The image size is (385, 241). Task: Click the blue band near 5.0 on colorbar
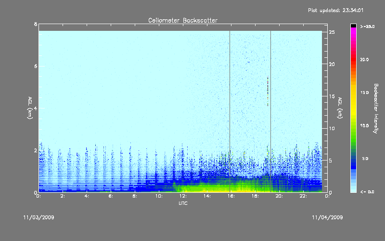353,160
